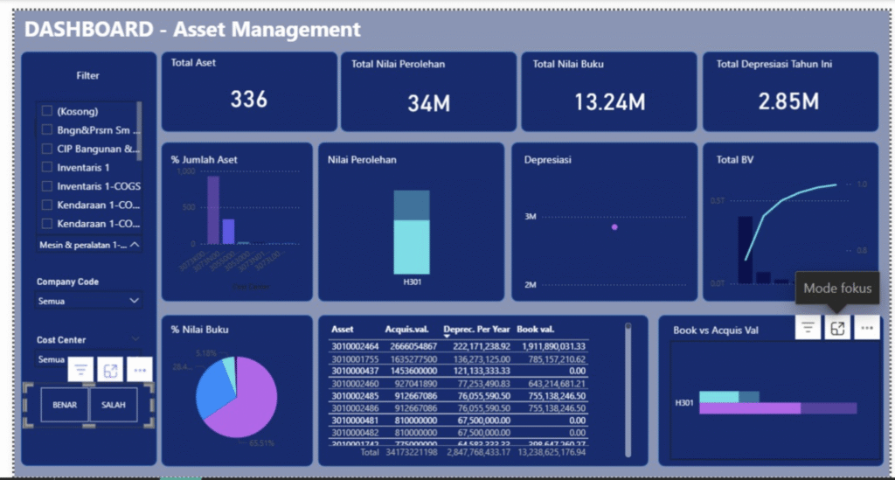
Task: Open ellipsis menu above the SALAH button
Action: click(139, 370)
